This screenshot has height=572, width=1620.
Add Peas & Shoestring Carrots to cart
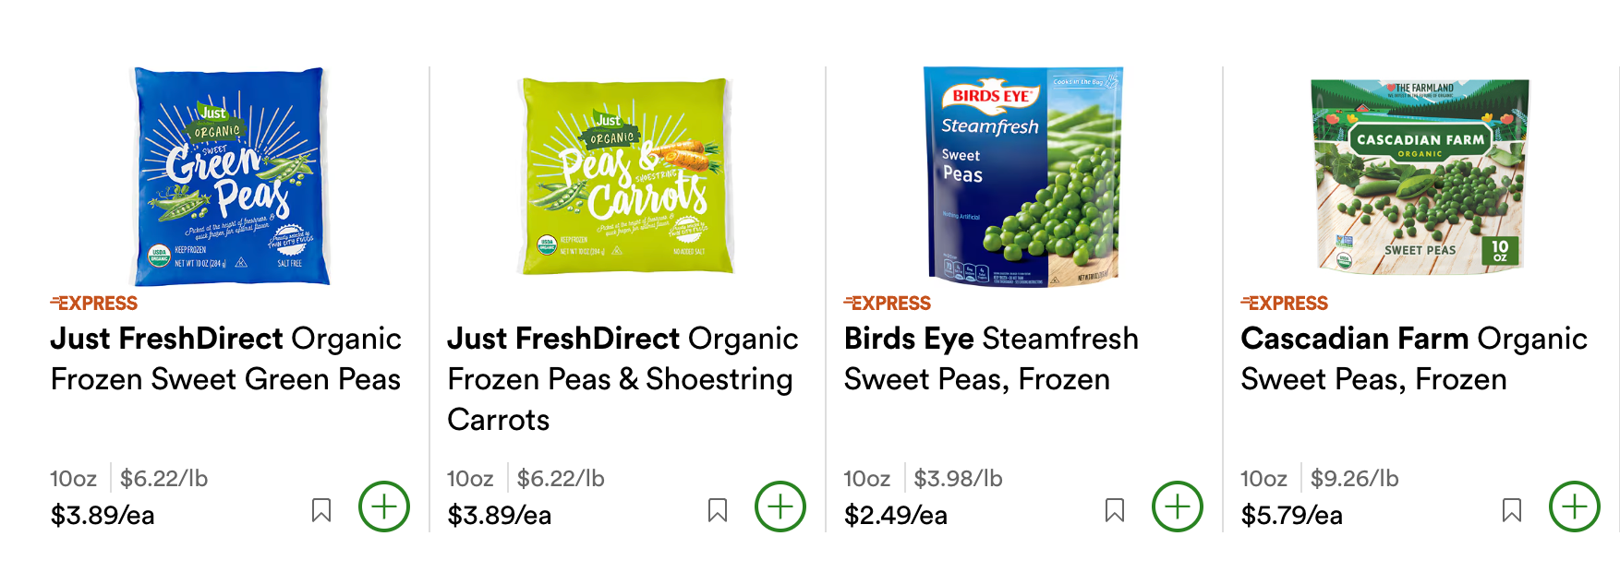(x=780, y=506)
